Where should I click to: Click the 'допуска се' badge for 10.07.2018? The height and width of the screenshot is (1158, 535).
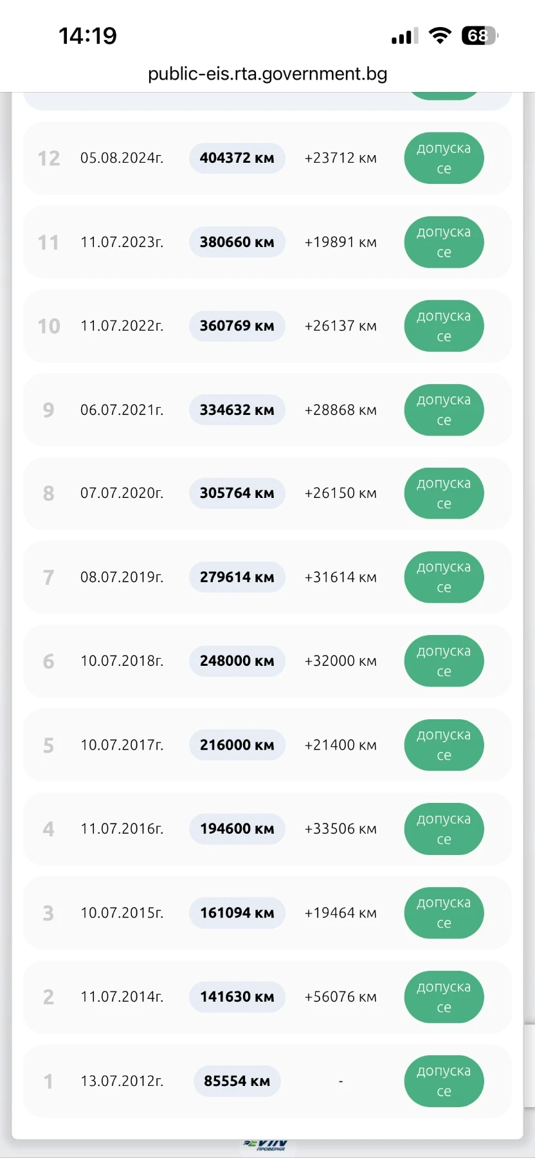[444, 661]
